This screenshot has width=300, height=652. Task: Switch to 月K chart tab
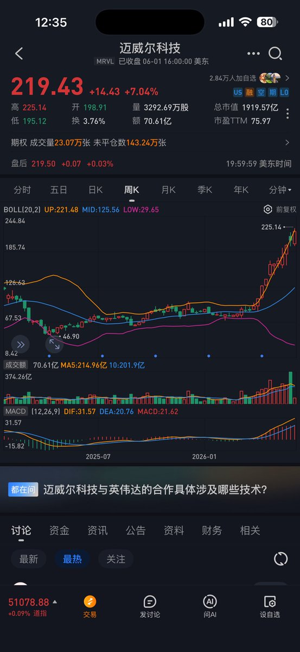168,190
